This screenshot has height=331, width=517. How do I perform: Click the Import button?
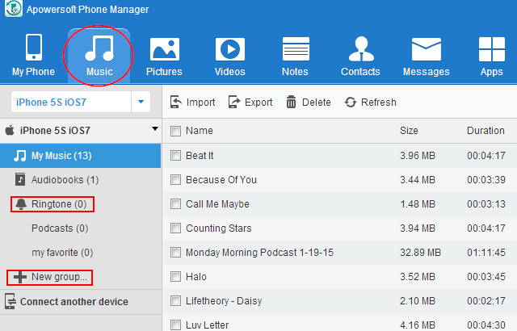pyautogui.click(x=192, y=103)
